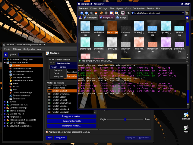Select 'Powder::Copper' color scheme

tap(59, 97)
